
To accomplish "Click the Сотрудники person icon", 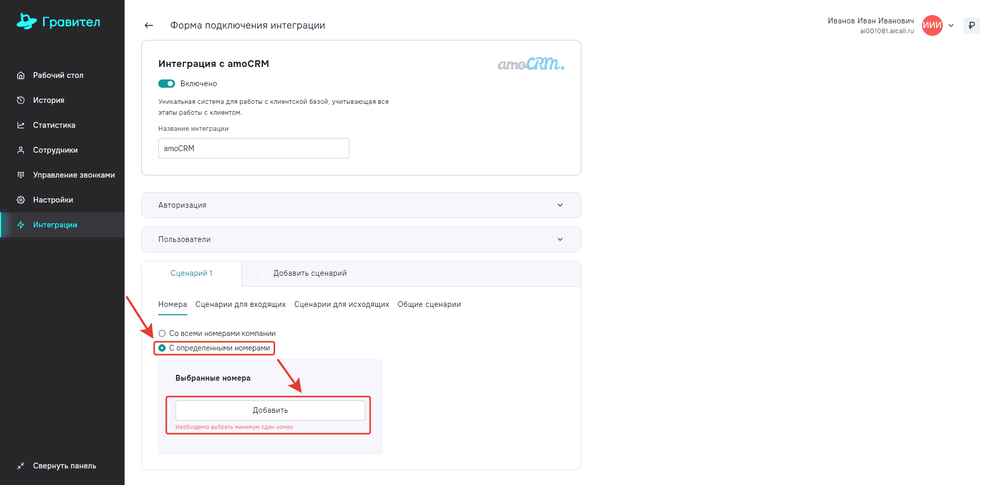I will pos(21,150).
